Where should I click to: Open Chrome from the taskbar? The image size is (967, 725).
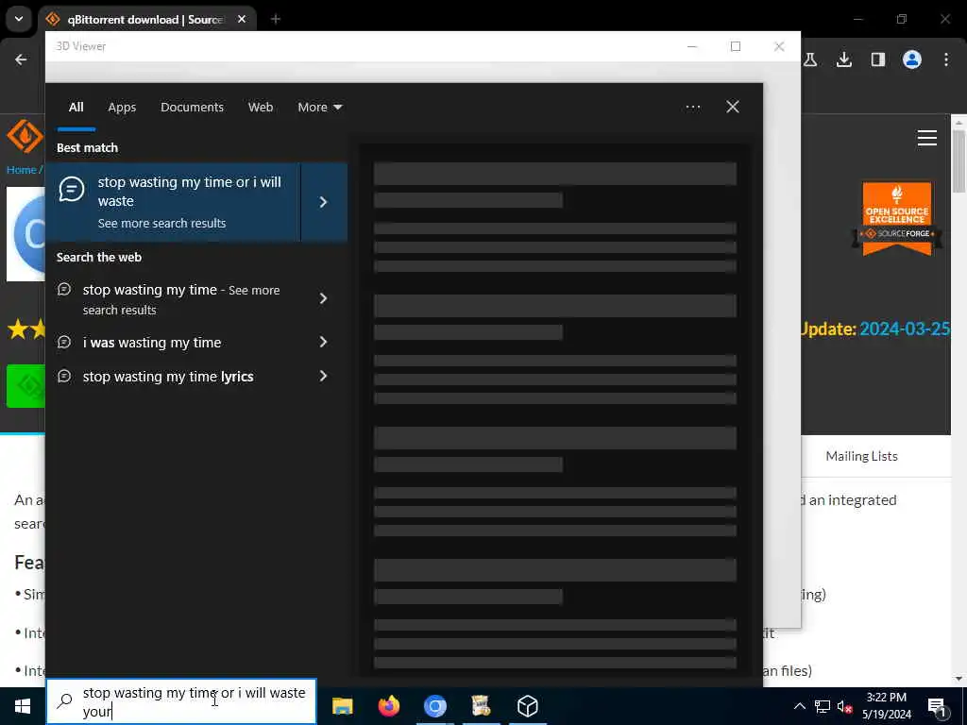click(434, 706)
